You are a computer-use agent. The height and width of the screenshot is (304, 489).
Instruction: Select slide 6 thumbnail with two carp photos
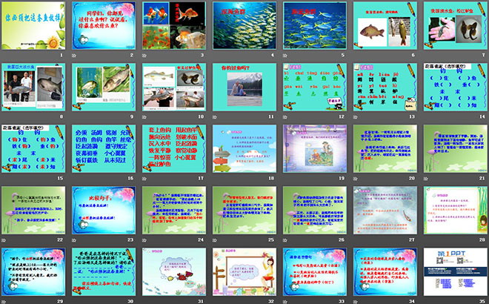(385, 26)
